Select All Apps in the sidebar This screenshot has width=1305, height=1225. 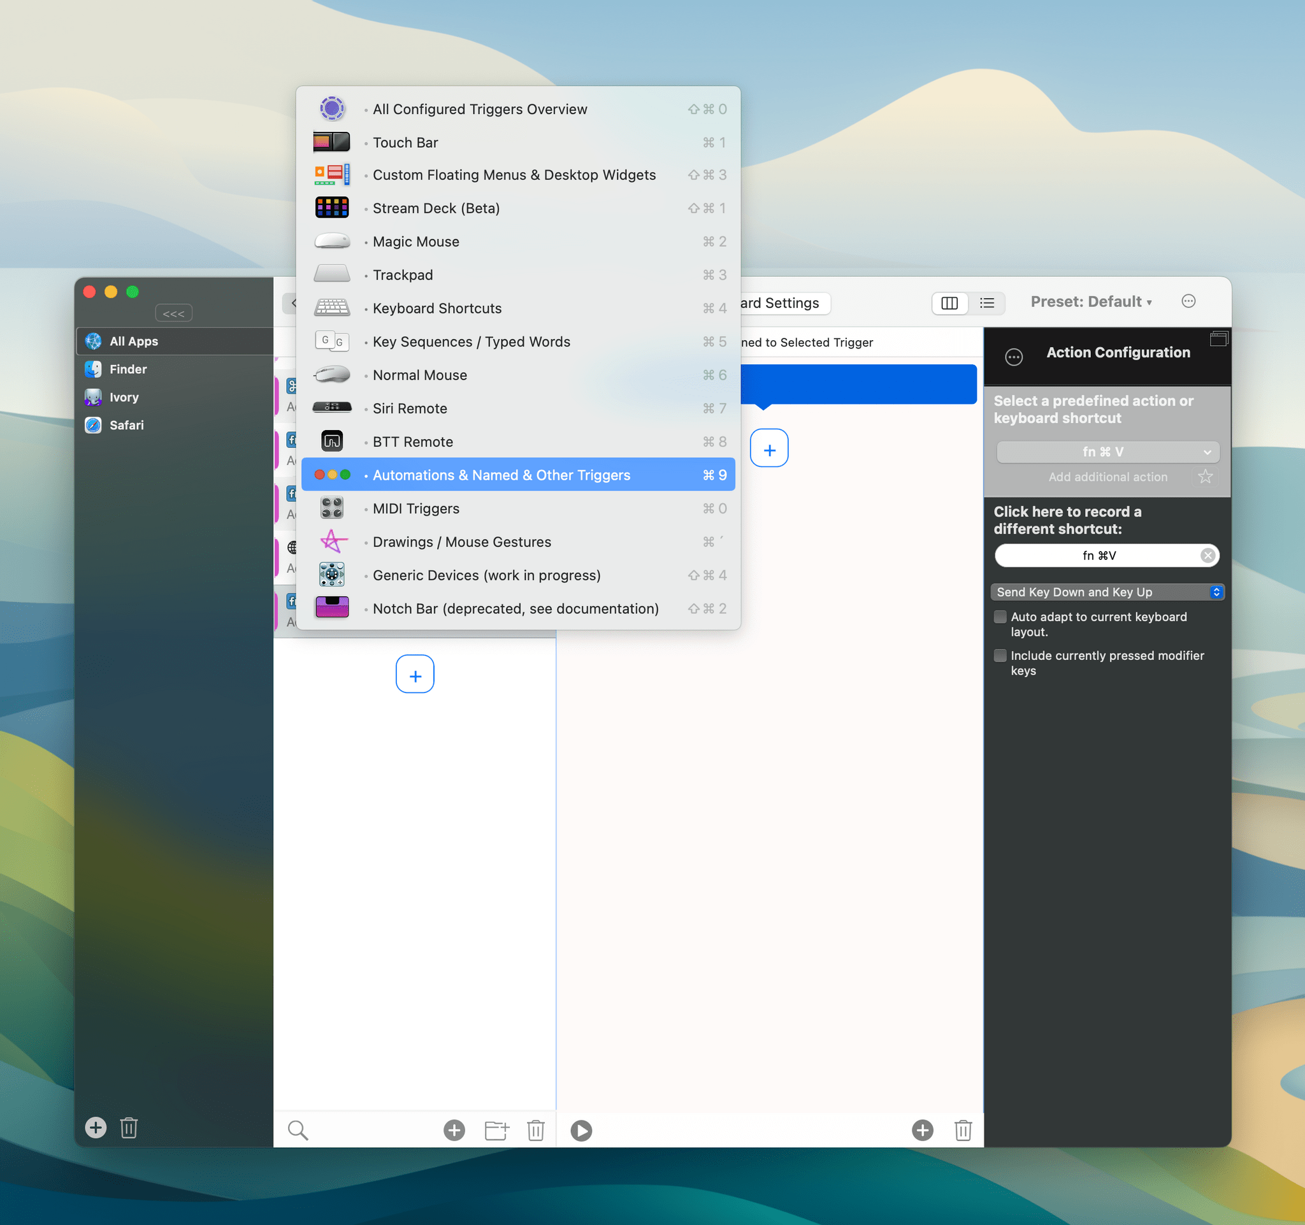pyautogui.click(x=175, y=341)
